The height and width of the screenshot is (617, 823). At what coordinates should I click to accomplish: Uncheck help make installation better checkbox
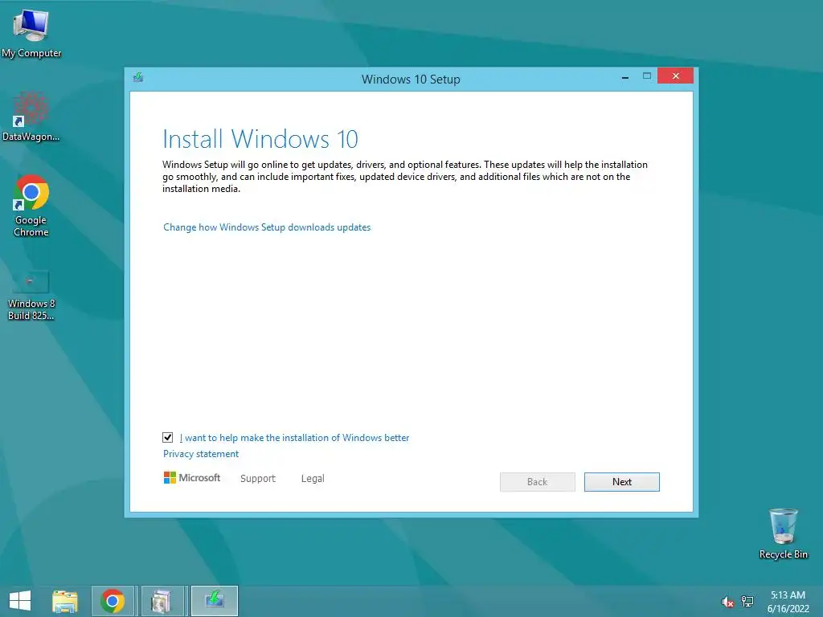(167, 438)
